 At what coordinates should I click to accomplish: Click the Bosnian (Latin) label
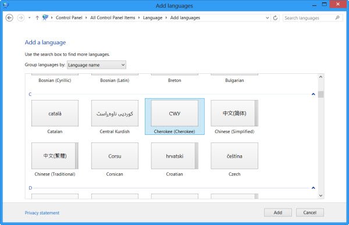click(x=115, y=81)
